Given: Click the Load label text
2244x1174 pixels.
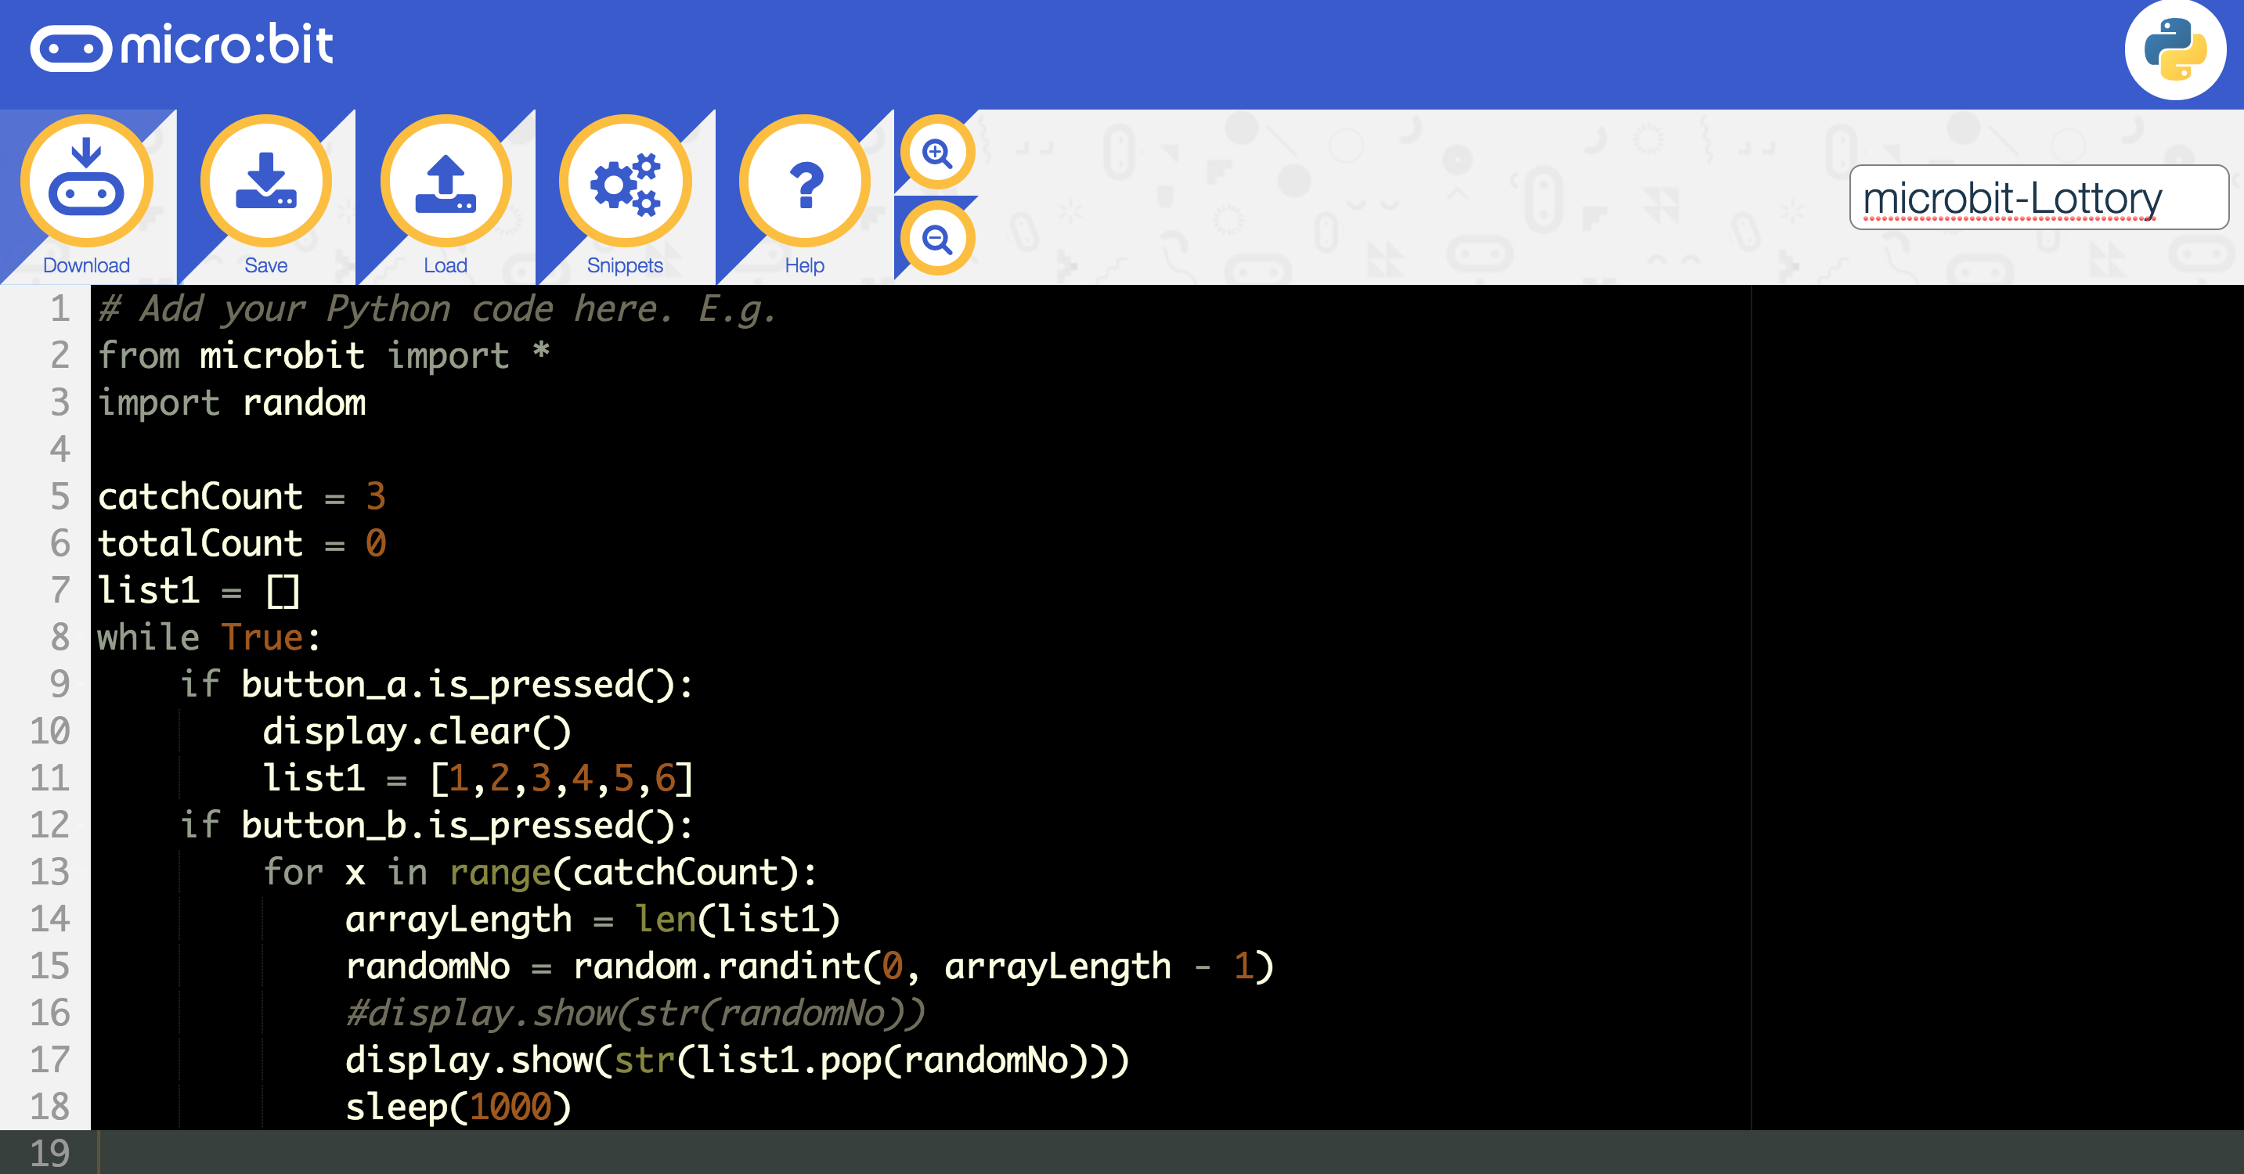Looking at the screenshot, I should [446, 265].
